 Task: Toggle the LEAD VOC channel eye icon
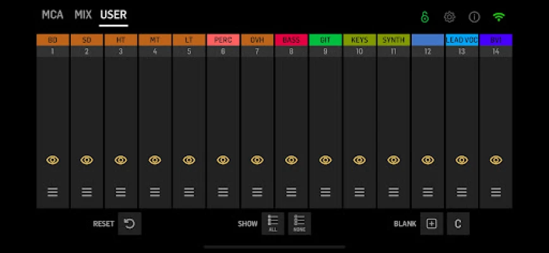pyautogui.click(x=462, y=160)
